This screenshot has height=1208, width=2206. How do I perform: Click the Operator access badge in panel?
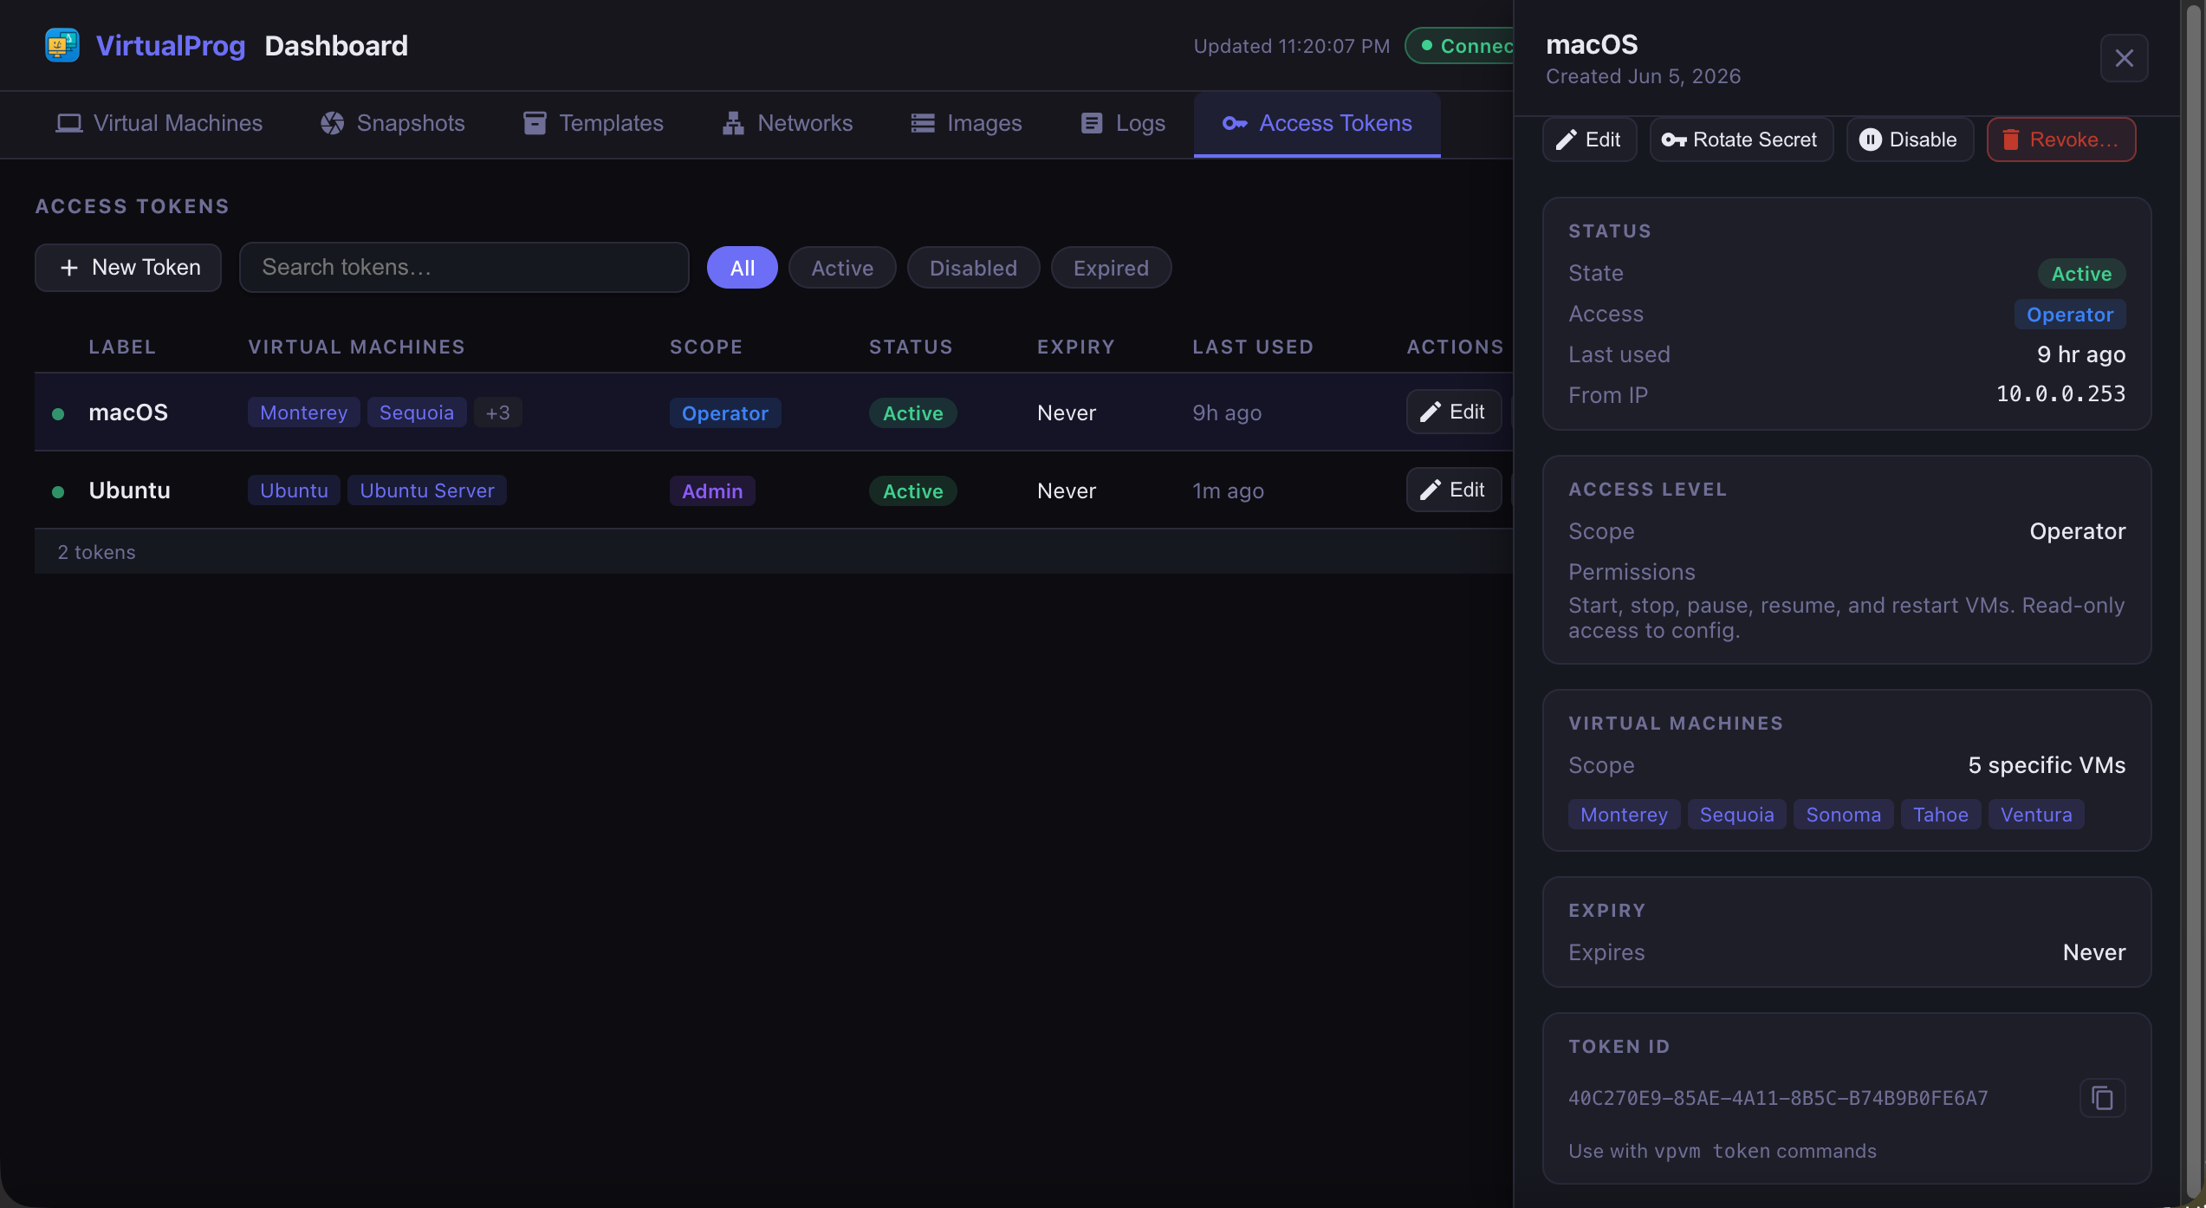(x=2070, y=315)
